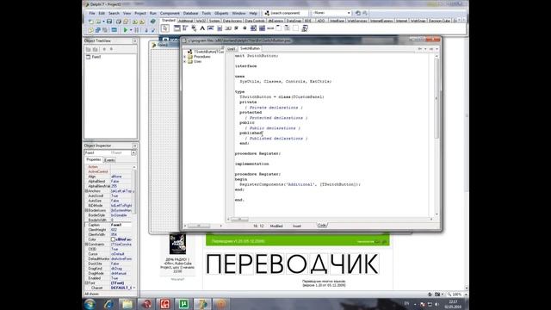Switch to the ADO palette tab
Image resolution: width=551 pixels, height=310 pixels.
pyautogui.click(x=321, y=21)
